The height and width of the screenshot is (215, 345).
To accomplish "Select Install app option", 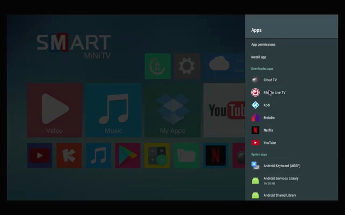I will 258,57.
